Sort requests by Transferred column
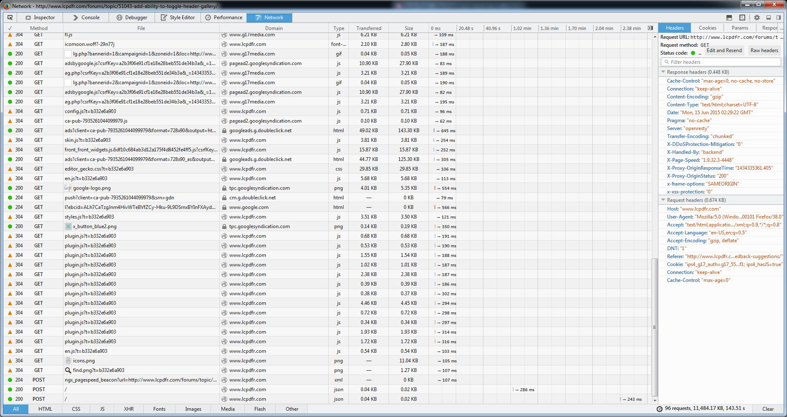 [369, 28]
